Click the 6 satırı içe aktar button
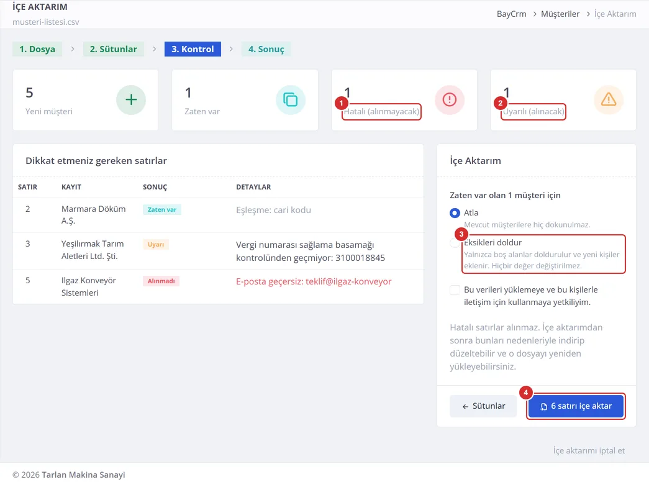The width and height of the screenshot is (649, 487). tap(576, 406)
